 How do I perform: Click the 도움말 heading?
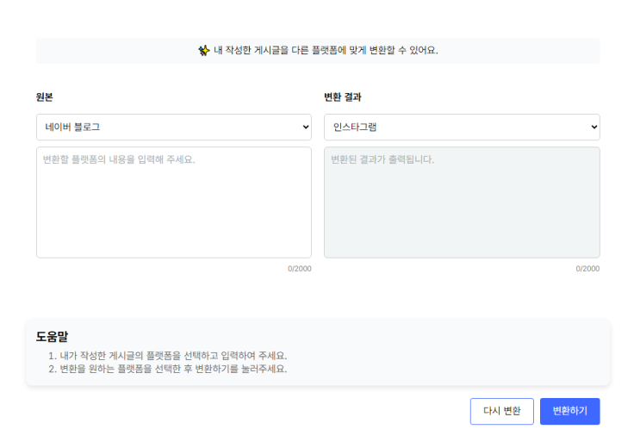(x=52, y=337)
